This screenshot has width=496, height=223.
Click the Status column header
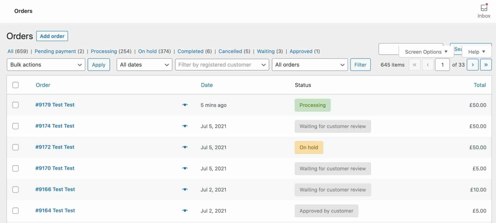pos(303,85)
